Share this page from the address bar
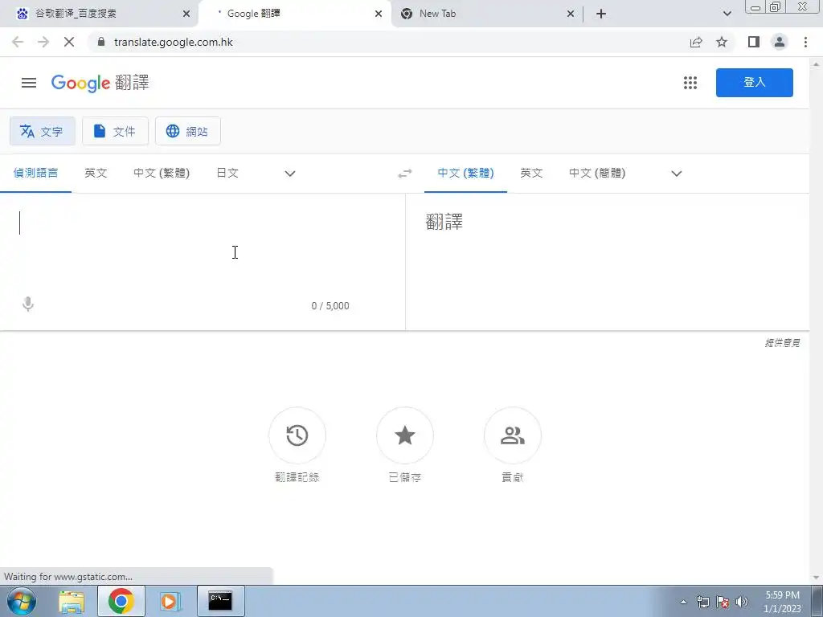 tap(696, 42)
